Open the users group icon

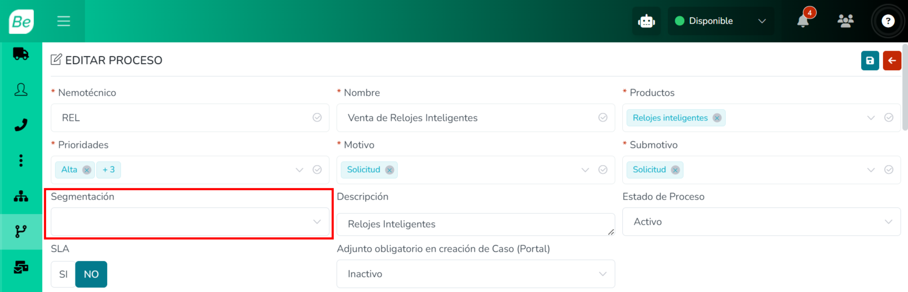tap(845, 21)
